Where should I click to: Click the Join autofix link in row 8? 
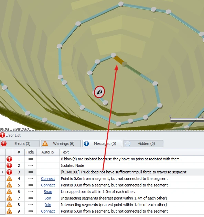(48, 205)
